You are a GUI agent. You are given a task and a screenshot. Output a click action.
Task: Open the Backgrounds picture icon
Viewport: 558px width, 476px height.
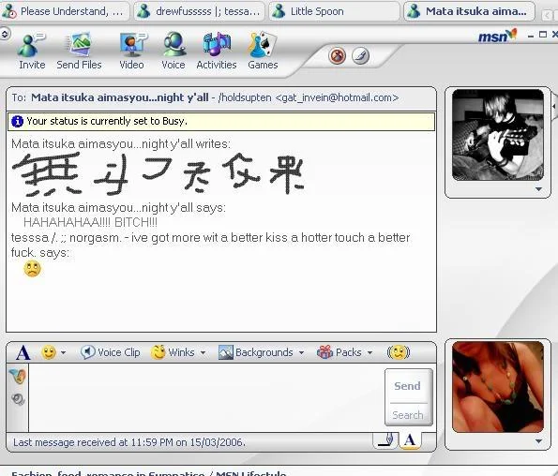point(225,352)
